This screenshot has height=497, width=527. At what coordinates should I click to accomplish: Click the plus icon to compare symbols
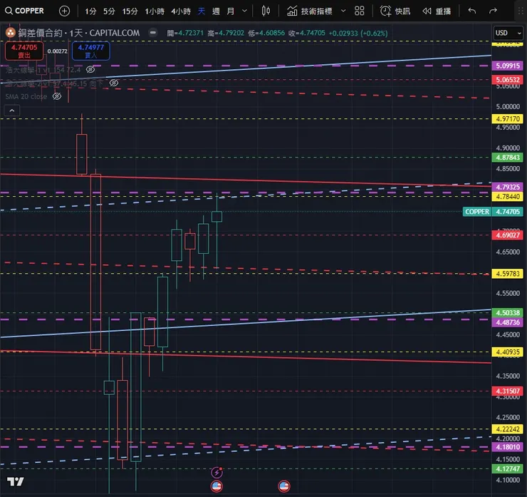point(64,11)
